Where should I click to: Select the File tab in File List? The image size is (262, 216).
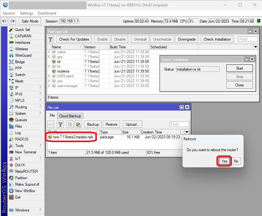pos(52,115)
